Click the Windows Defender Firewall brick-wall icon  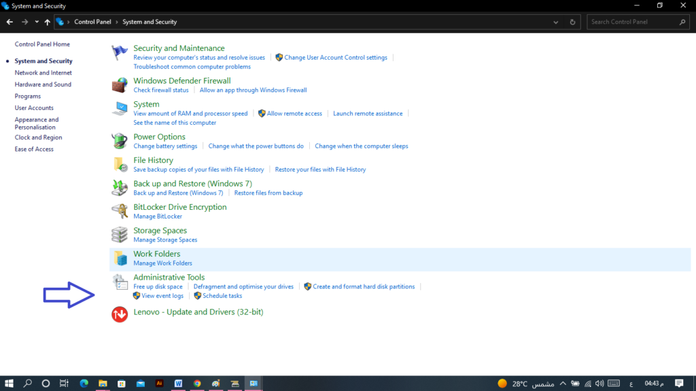point(119,85)
